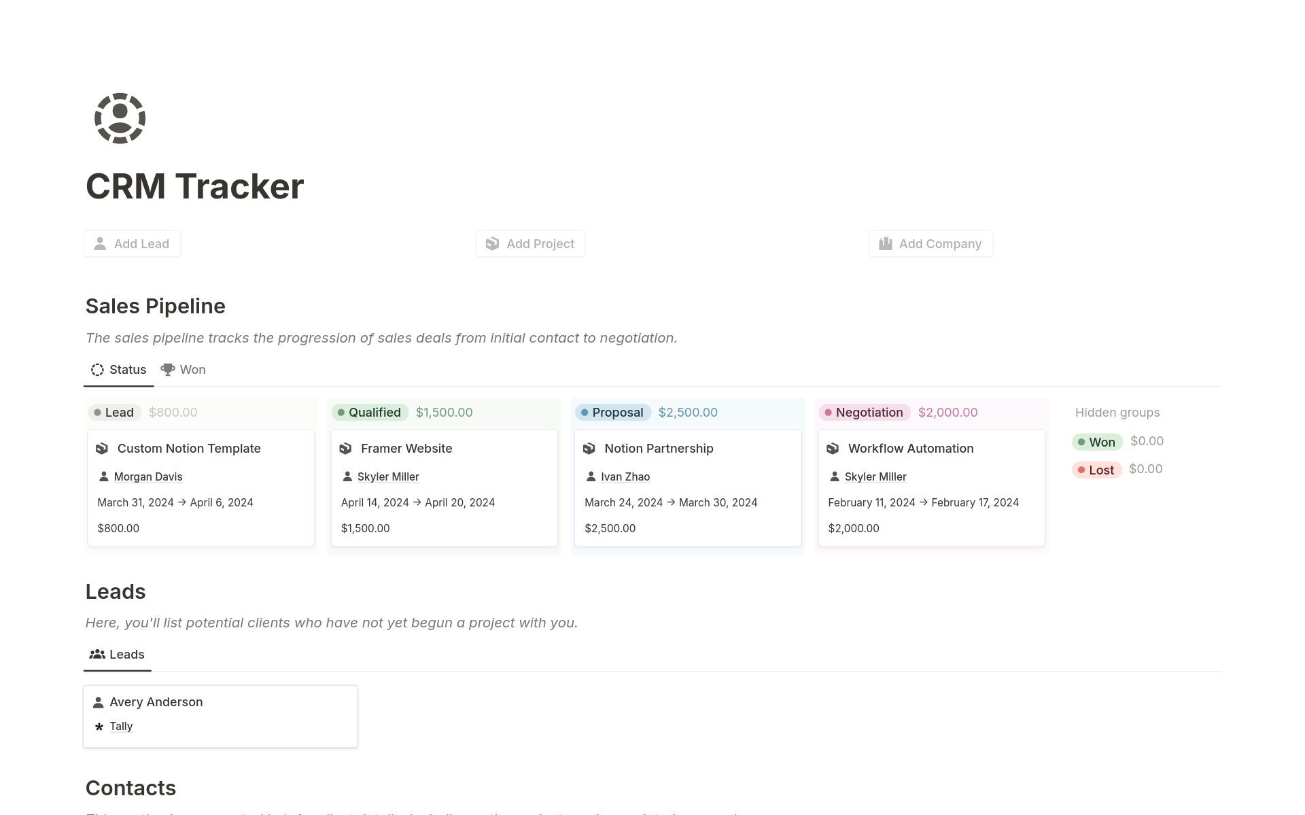Select the Status tab in pipeline

point(118,369)
